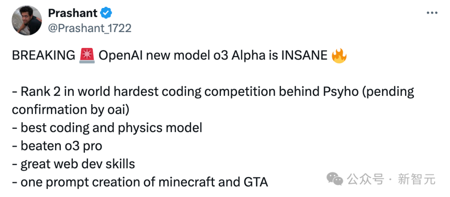450x197 pixels.
Task: Select the 公众号 · 新智元 watermark text
Action: tap(391, 180)
